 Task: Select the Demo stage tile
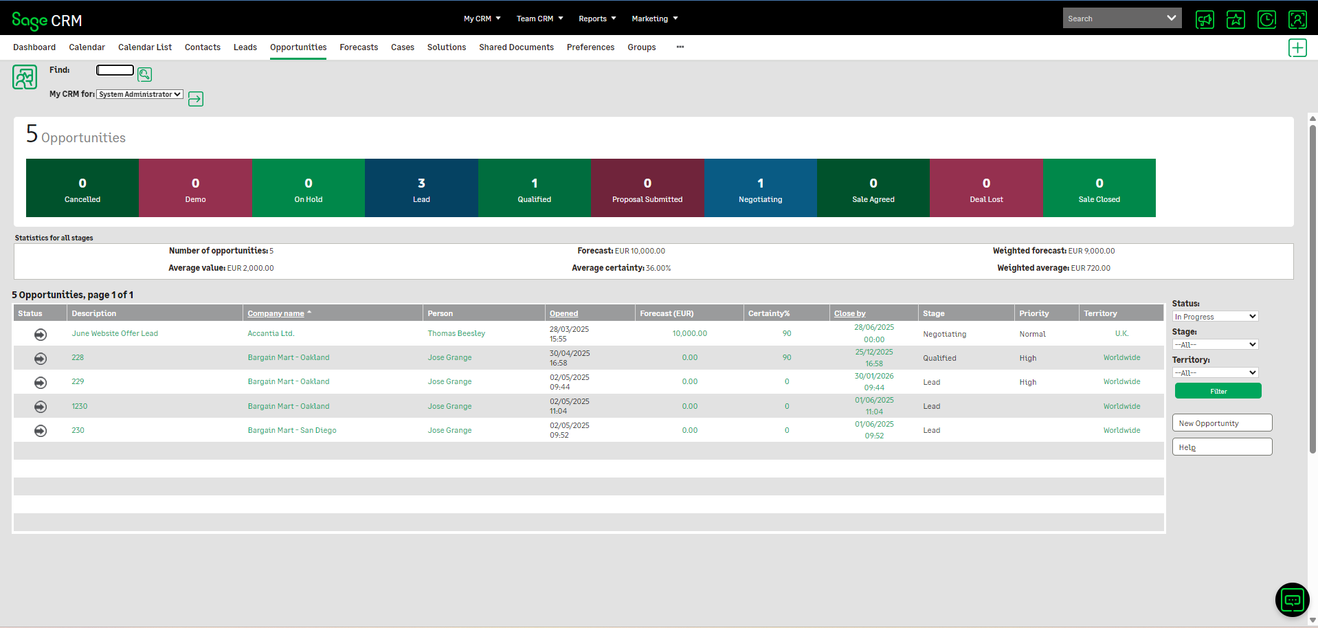coord(195,188)
